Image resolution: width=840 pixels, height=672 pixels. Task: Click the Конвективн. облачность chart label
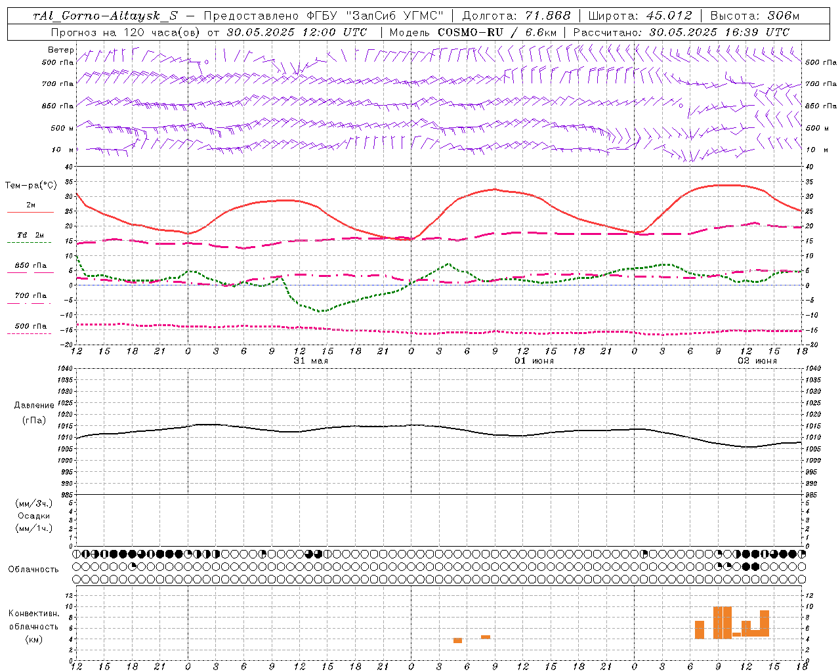point(33,620)
